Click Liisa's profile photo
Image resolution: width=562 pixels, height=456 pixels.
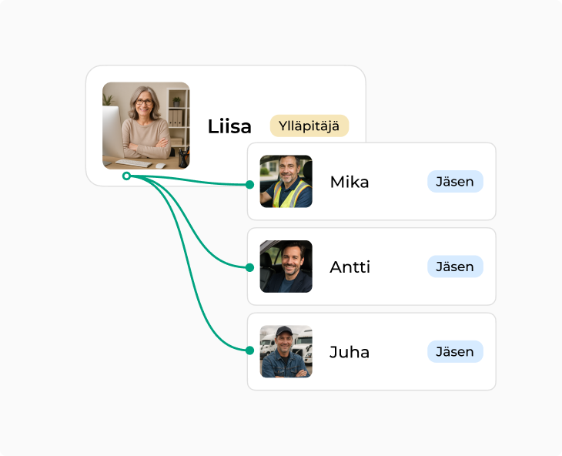click(x=146, y=126)
